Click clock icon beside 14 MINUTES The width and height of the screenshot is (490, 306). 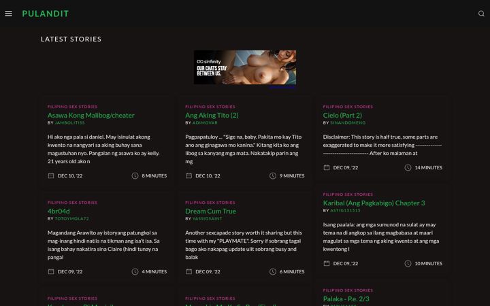coord(408,168)
